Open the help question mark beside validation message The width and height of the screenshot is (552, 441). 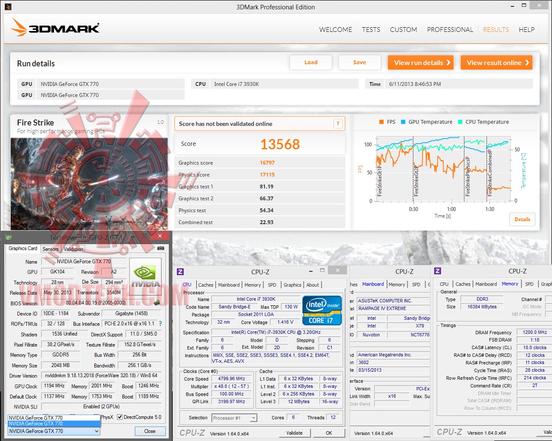(x=338, y=124)
